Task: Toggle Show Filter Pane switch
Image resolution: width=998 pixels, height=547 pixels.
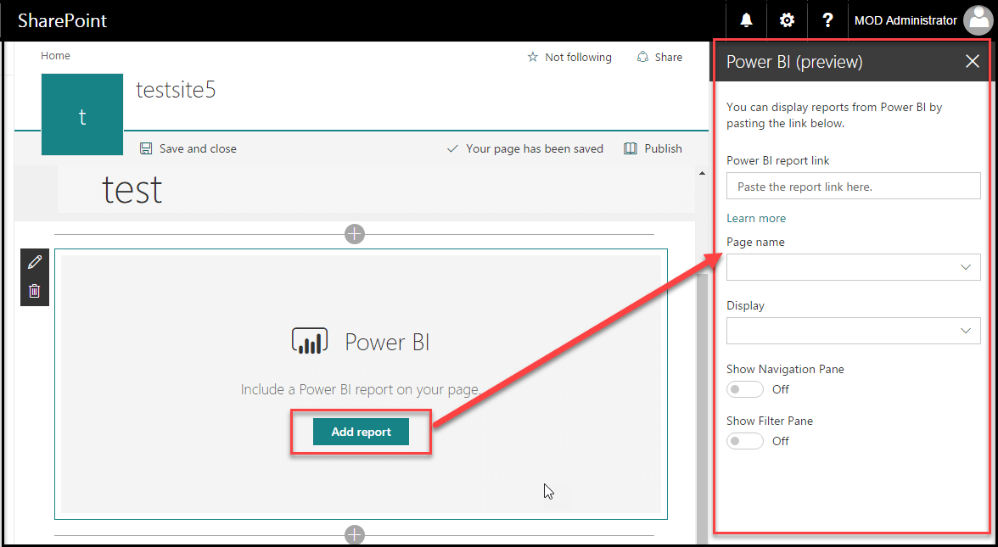Action: 745,441
